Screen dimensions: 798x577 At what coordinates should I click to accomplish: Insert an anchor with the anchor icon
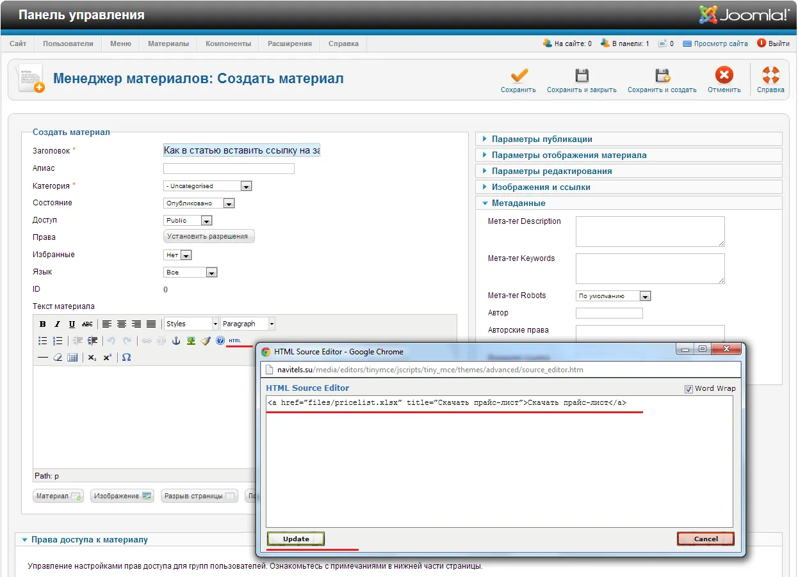[175, 341]
